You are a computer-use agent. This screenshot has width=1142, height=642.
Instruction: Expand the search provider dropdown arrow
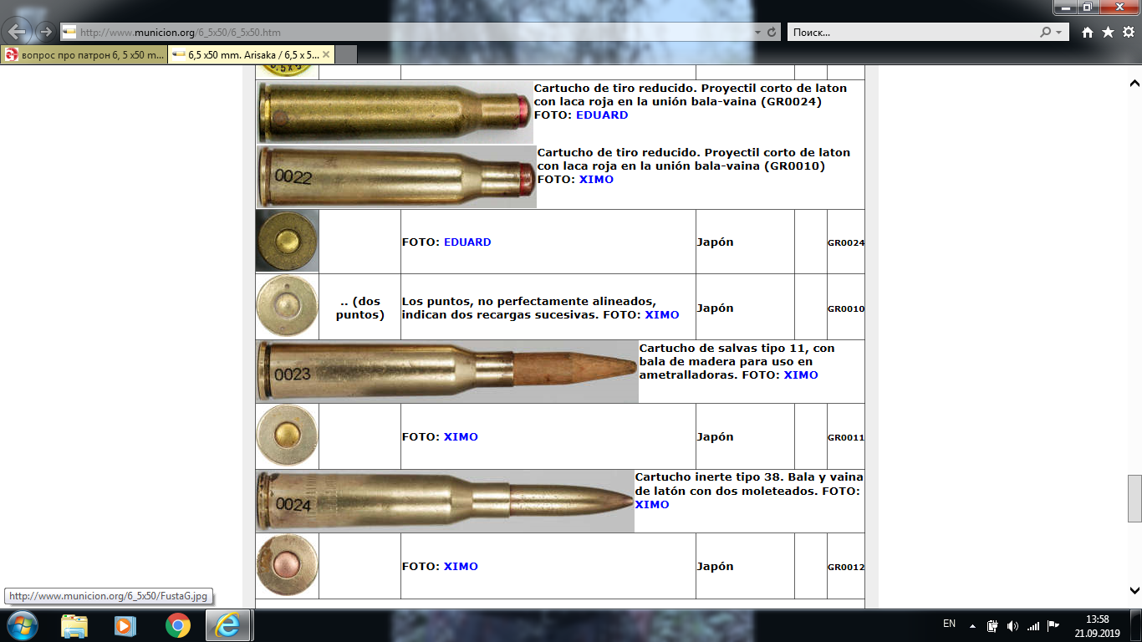1059,33
